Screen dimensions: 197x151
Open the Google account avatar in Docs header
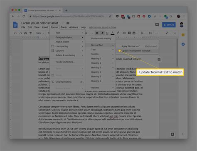[182, 25]
